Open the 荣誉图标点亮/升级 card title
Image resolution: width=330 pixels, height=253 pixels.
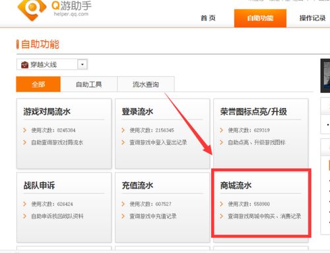point(253,111)
